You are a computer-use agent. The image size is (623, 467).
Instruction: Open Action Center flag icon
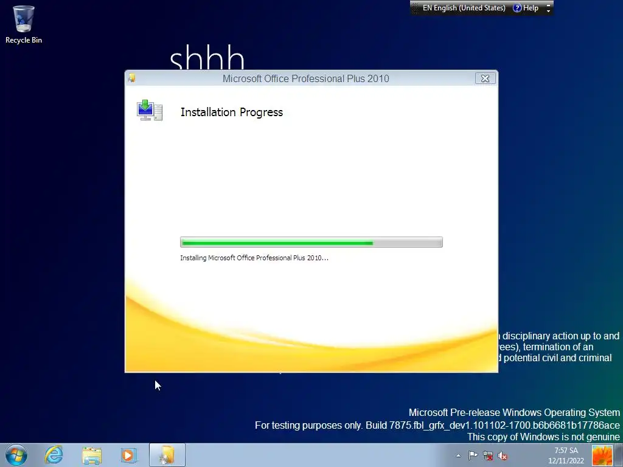473,455
